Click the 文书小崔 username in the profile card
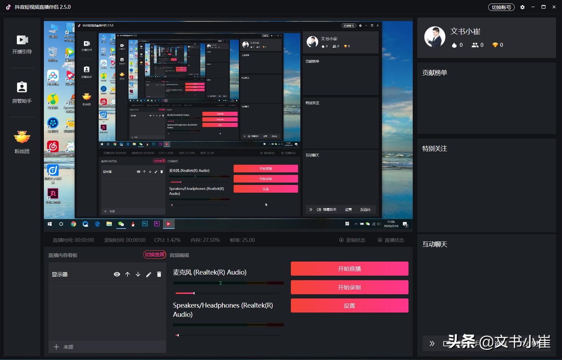 465,31
